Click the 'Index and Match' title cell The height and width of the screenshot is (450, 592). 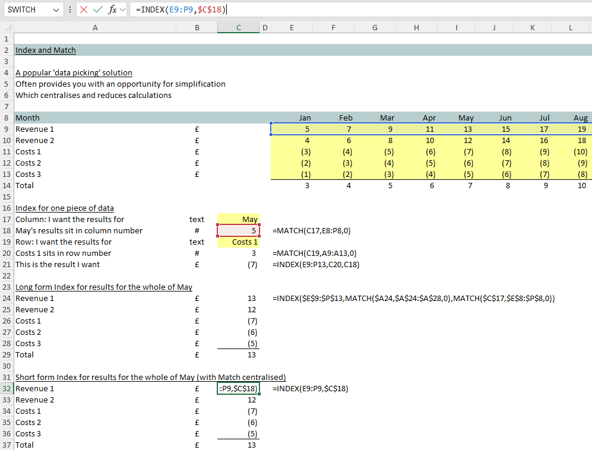[46, 50]
